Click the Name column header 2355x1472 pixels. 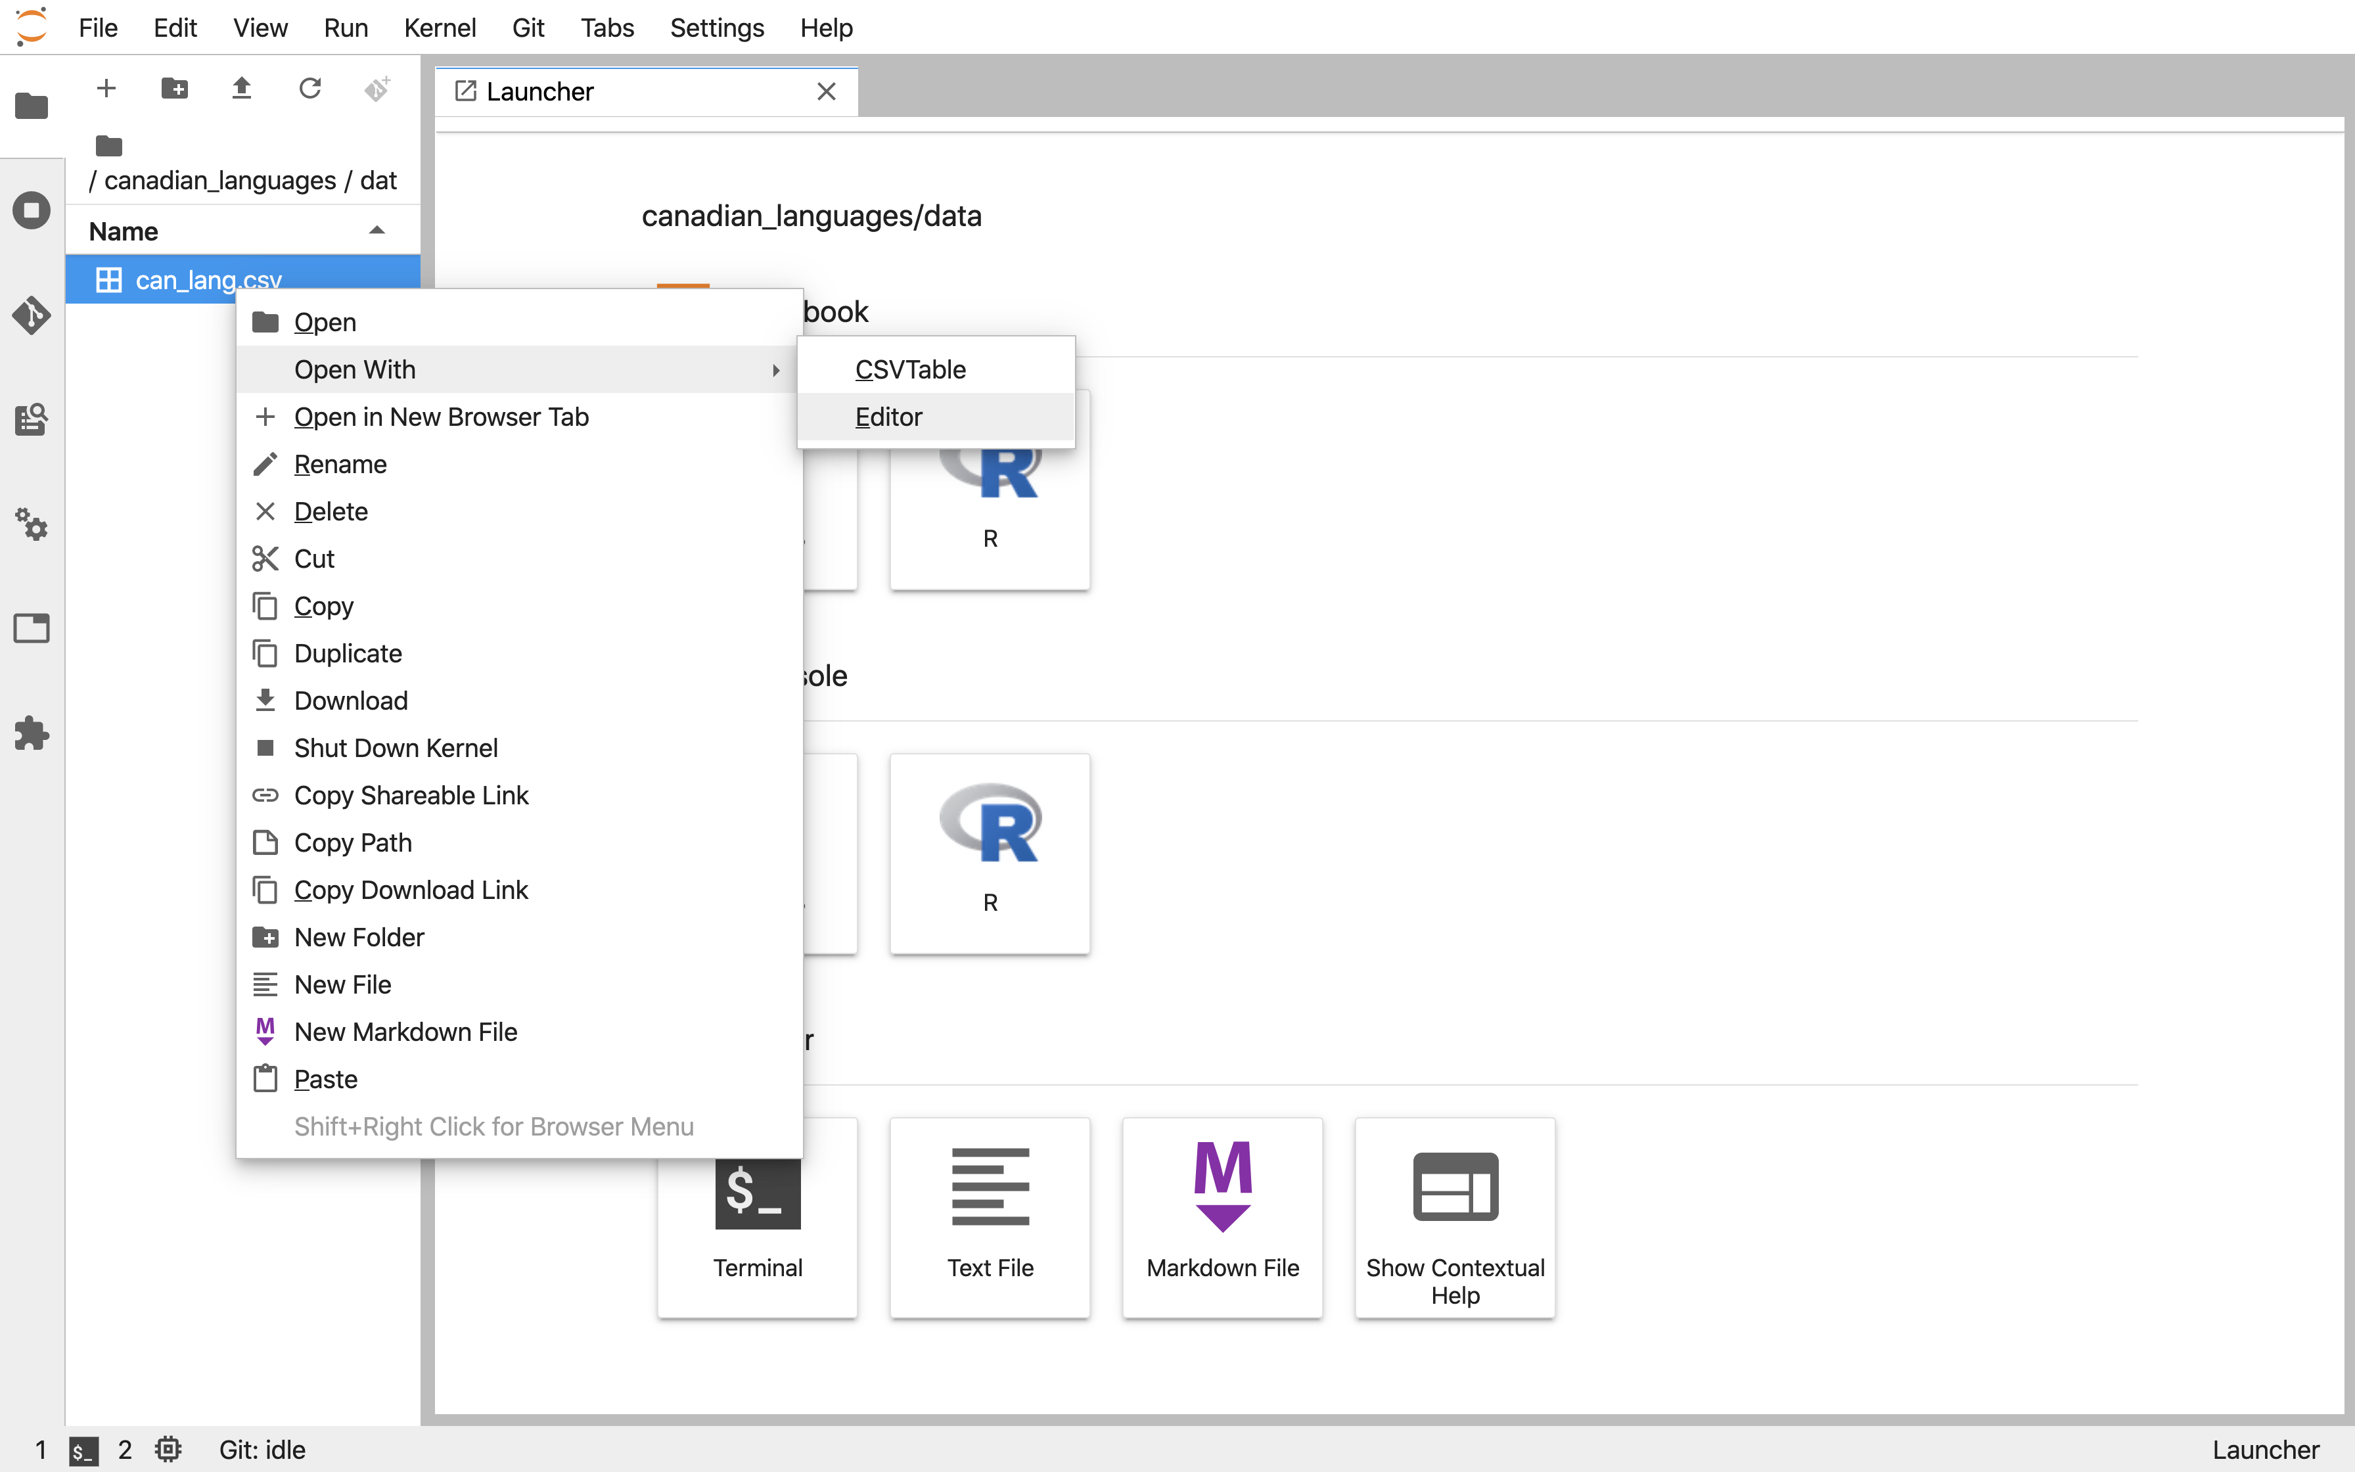point(242,231)
